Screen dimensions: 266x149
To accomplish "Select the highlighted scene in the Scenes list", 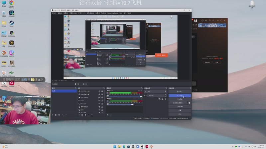I will [x=64, y=91].
